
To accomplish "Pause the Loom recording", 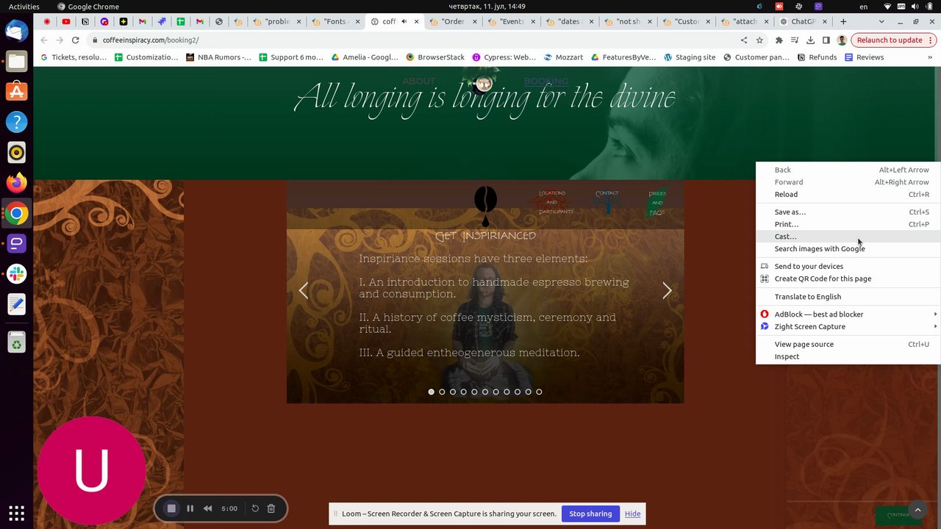I will click(190, 508).
